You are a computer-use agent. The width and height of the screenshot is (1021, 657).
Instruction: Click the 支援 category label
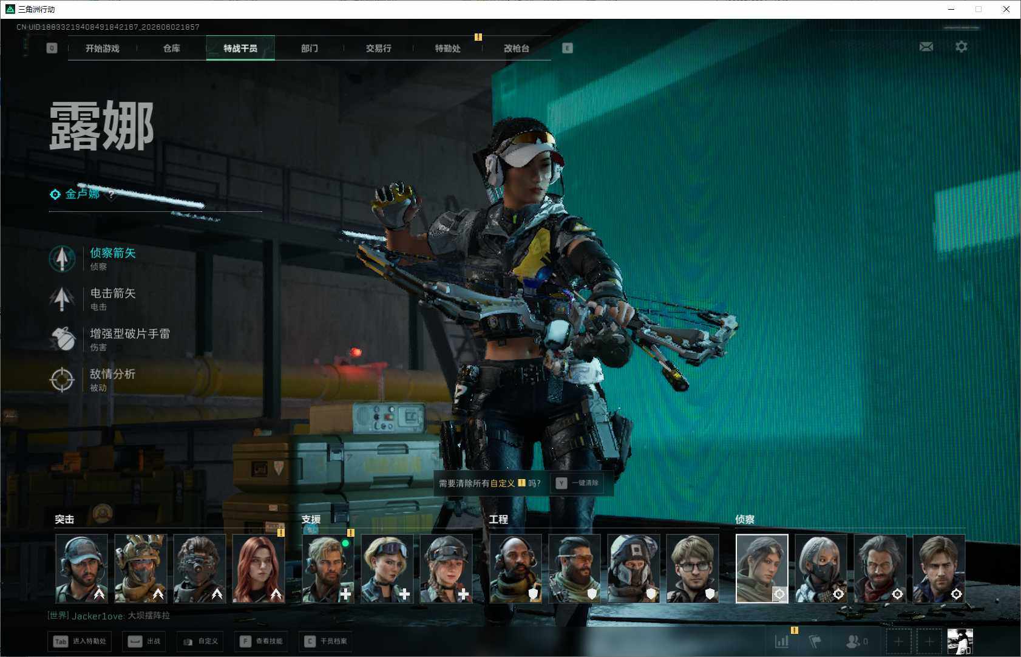tap(311, 519)
